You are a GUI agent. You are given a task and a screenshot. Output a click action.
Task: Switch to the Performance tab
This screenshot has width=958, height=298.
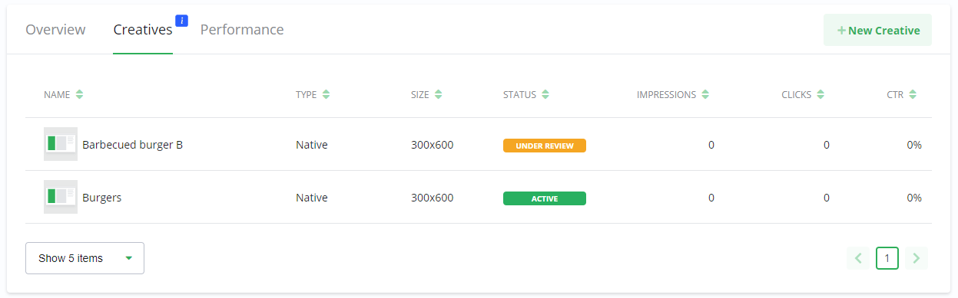242,30
